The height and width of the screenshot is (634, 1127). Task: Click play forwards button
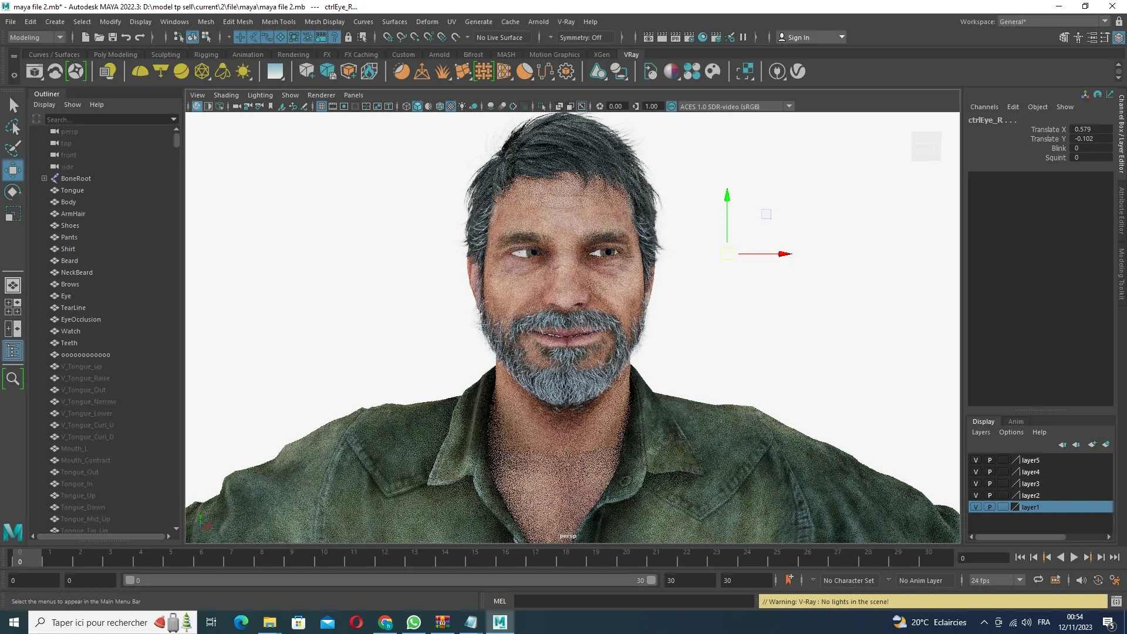pos(1074,558)
